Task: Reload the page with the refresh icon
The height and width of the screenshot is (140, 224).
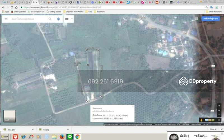Action: coord(12,7)
